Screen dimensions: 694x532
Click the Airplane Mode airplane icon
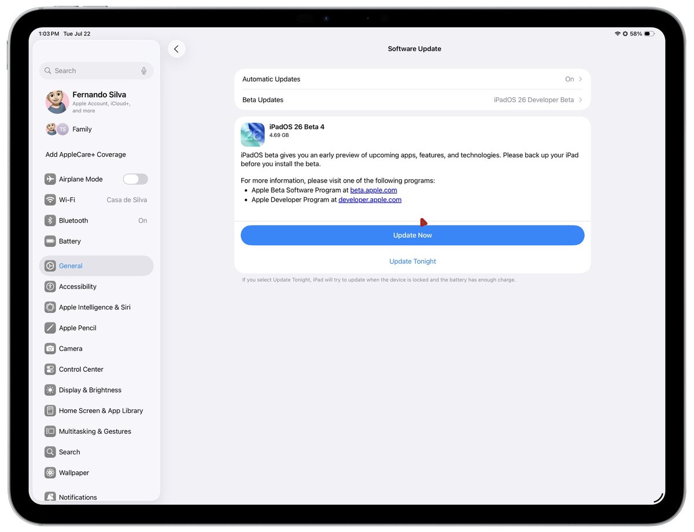pyautogui.click(x=50, y=179)
